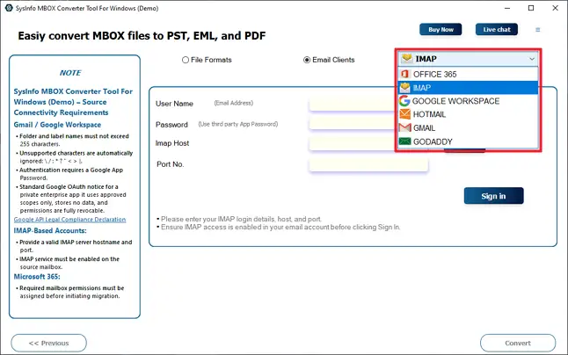Viewport: 568px width, 355px height.
Task: Click '(Use third party App Password)' hint text
Action: click(x=238, y=124)
